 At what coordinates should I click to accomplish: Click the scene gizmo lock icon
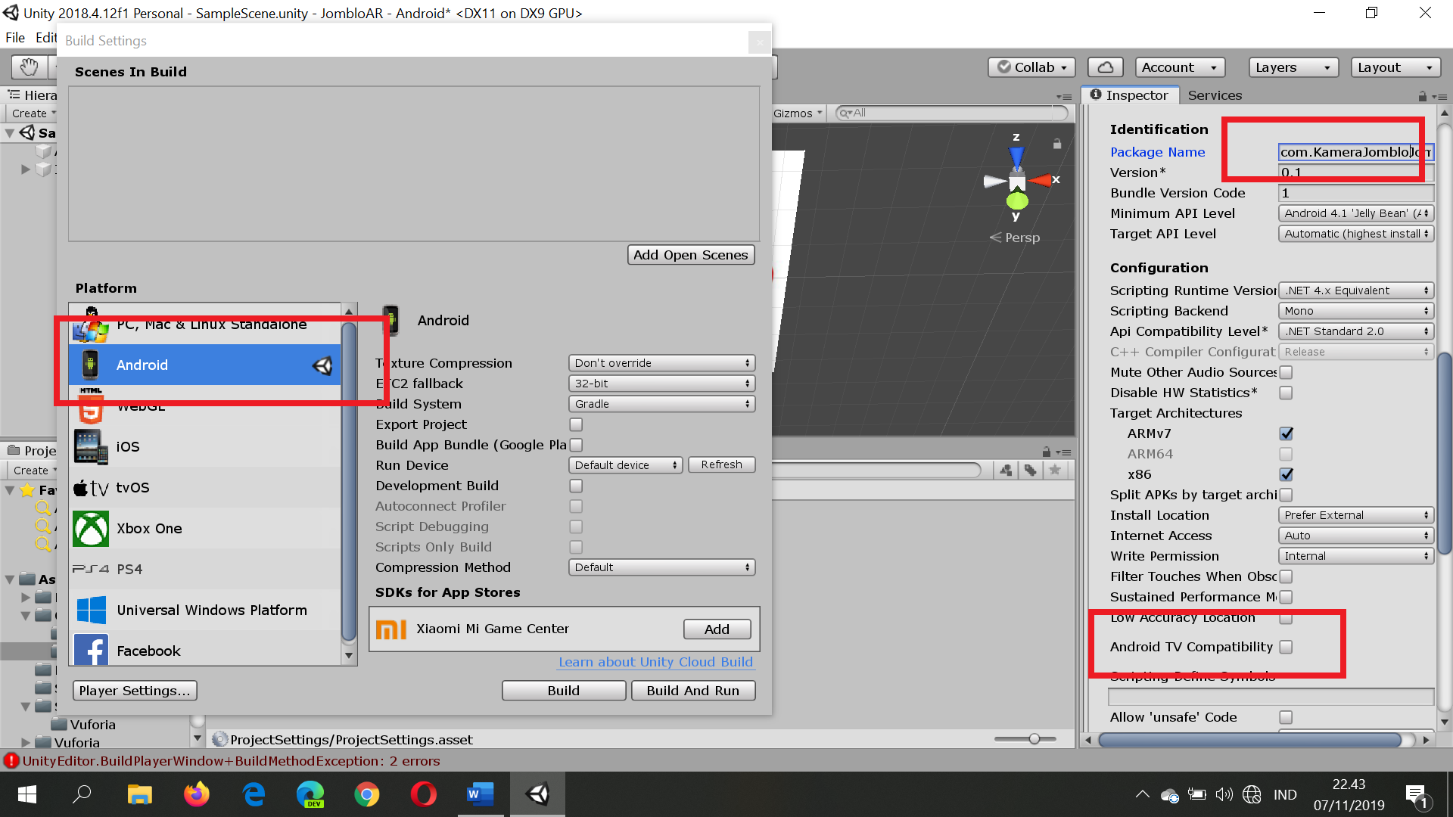coord(1057,144)
